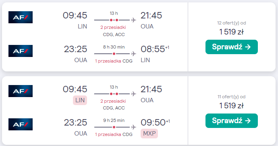This screenshot has height=146, width=278.
Task: Click '1 przesiadka CDG' on MXP return flight
Action: [114, 134]
